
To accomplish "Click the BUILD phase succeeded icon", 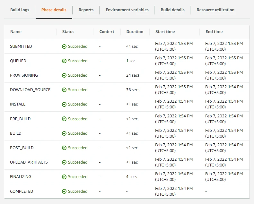I will [x=64, y=133].
